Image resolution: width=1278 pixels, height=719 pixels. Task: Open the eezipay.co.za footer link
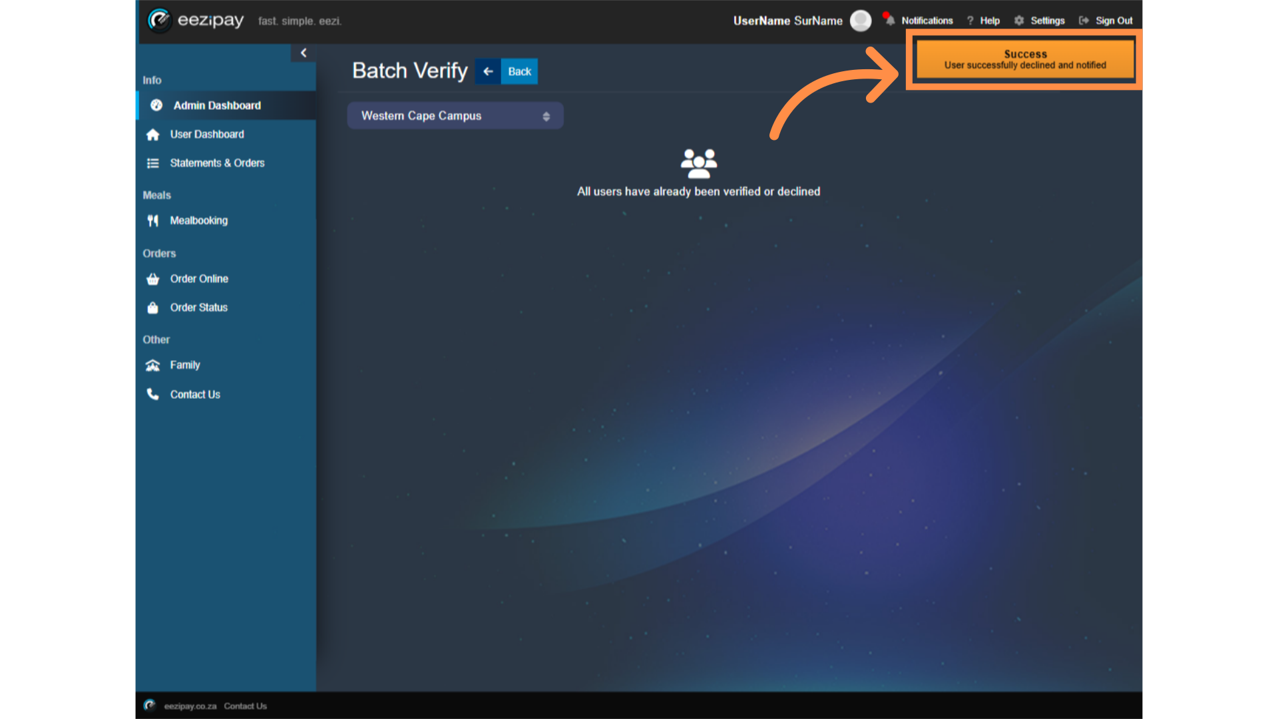pos(190,706)
